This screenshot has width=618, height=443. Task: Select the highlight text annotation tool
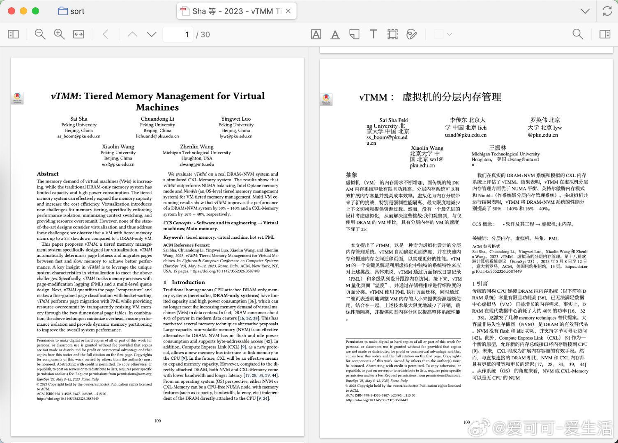(316, 34)
